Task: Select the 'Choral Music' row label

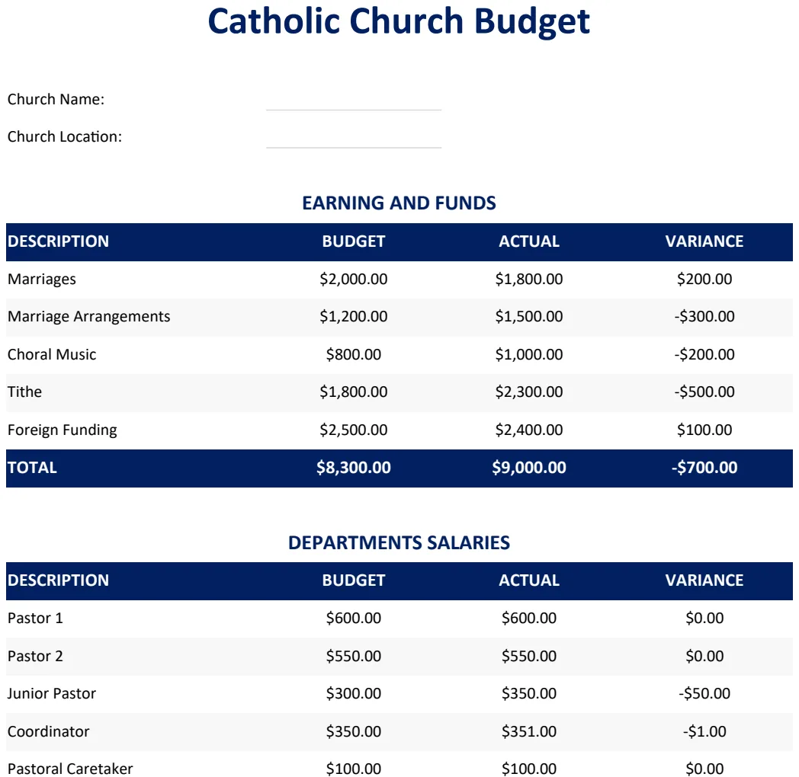Action: [x=52, y=354]
